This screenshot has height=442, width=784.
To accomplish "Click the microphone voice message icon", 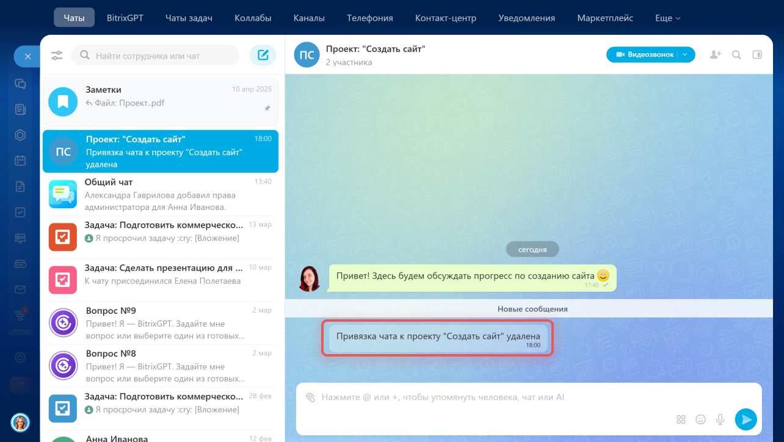I will [720, 419].
